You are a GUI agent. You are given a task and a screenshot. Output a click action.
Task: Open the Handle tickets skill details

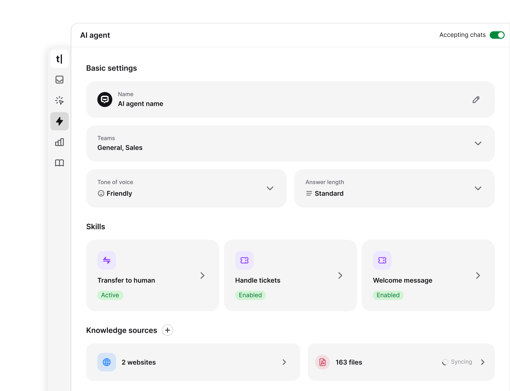340,276
